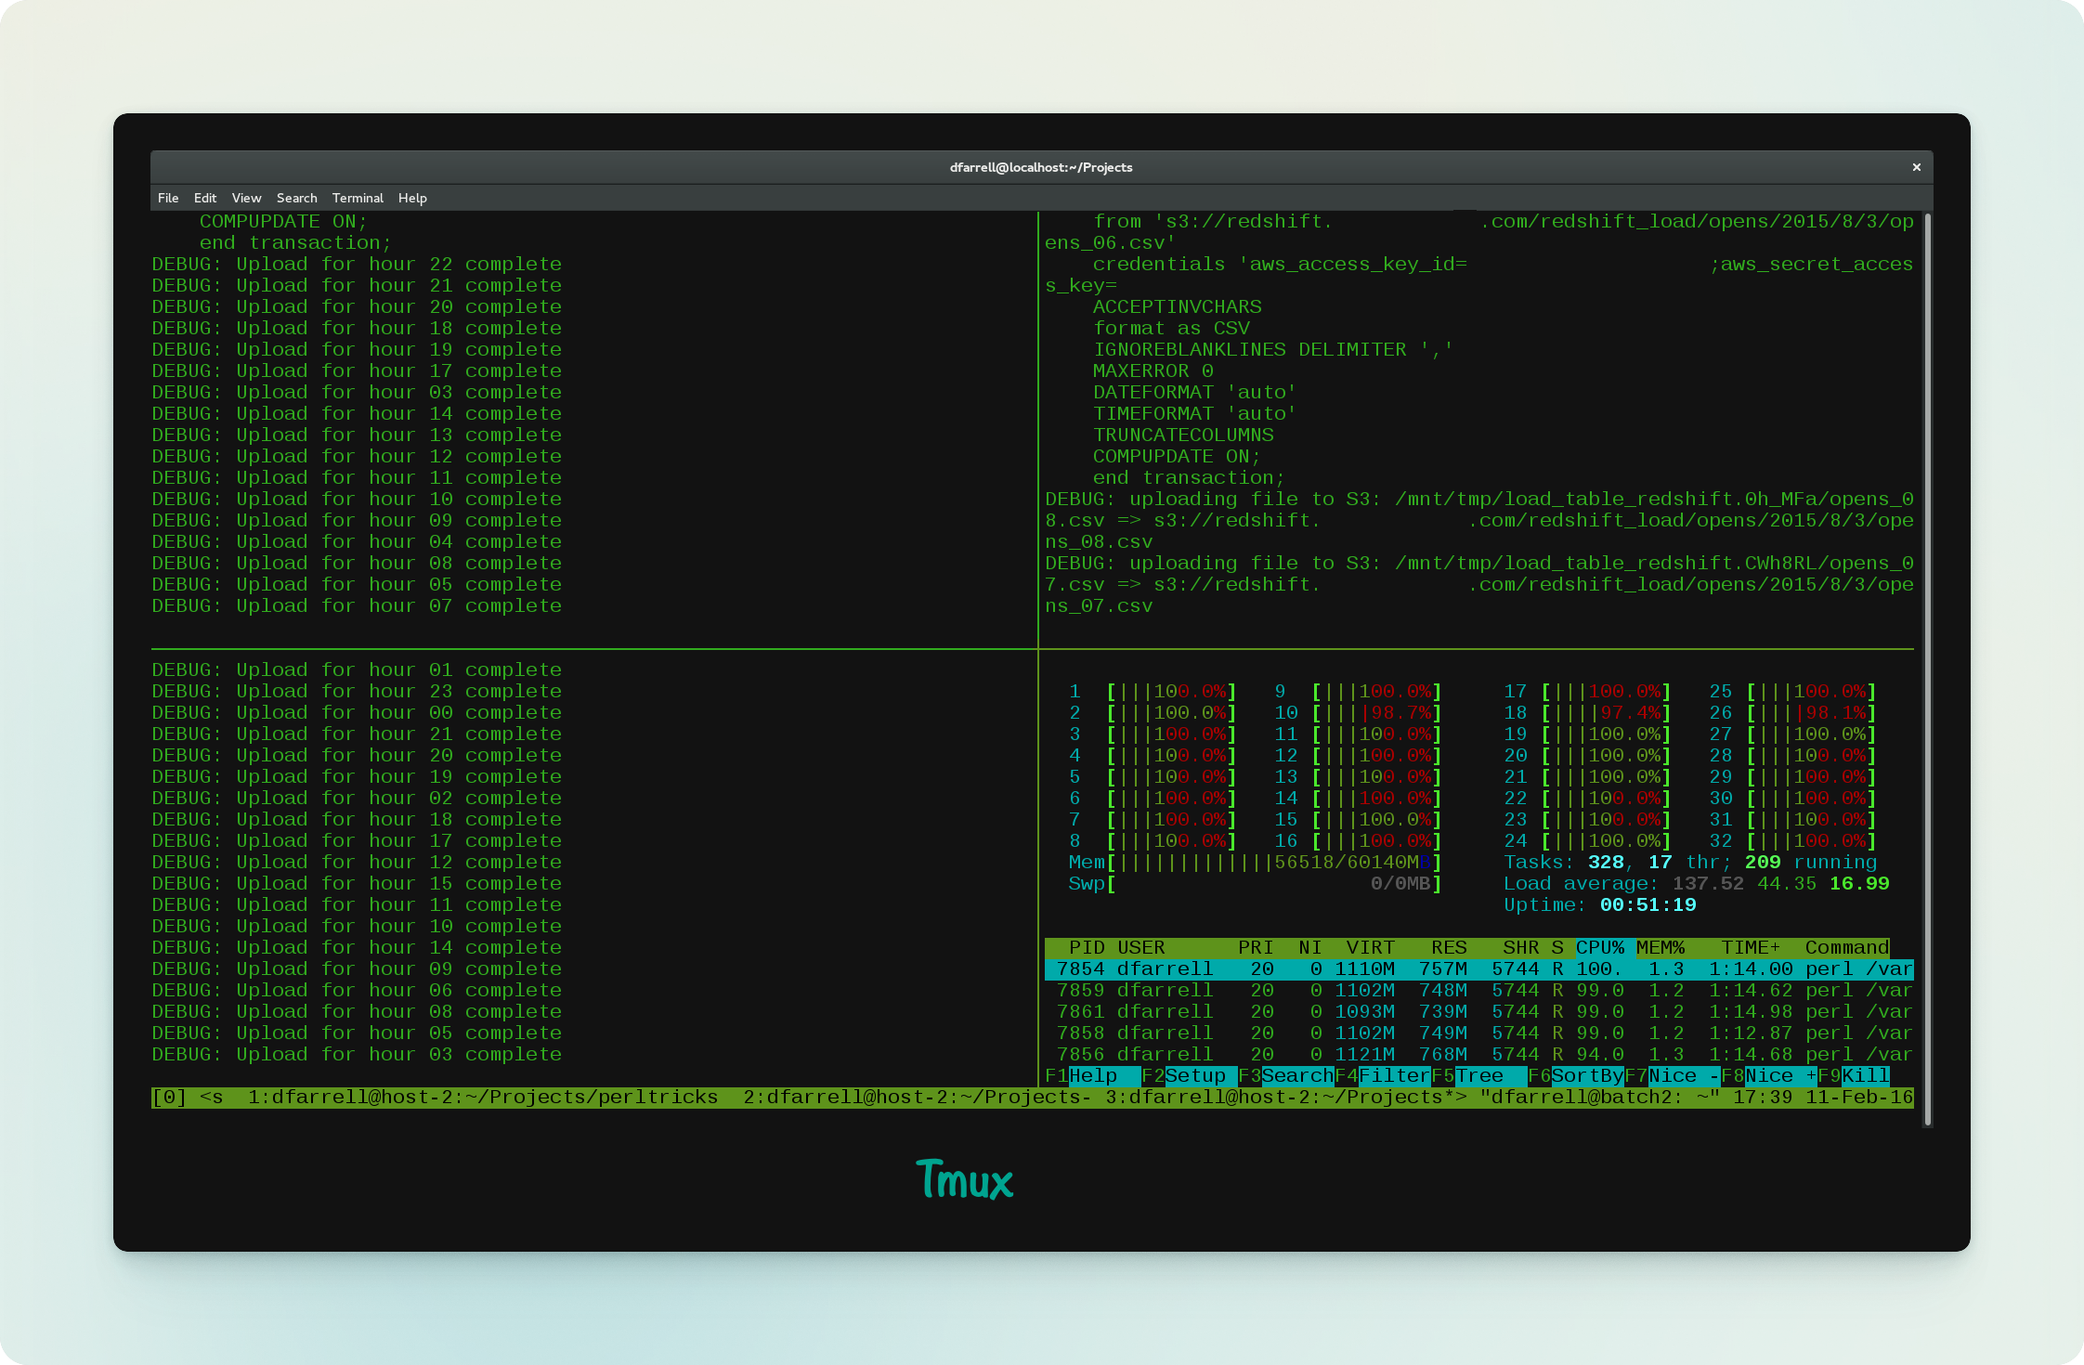2084x1365 pixels.
Task: Open the Terminal menu
Action: click(x=358, y=198)
